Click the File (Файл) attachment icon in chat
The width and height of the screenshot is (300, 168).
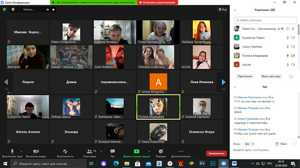tap(277, 144)
